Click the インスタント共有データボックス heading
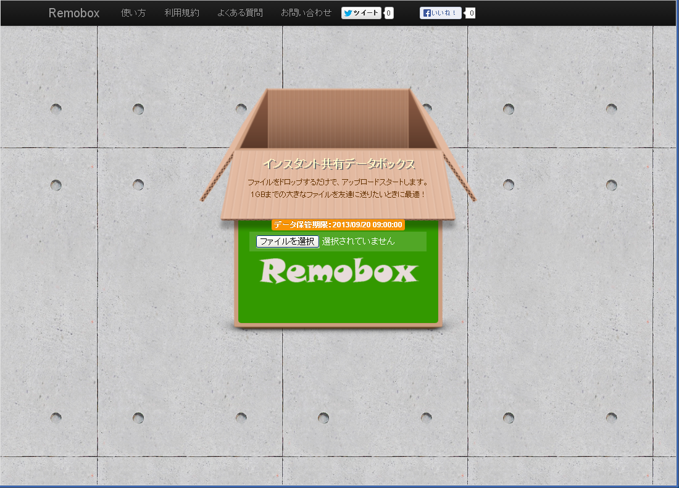 pos(338,164)
